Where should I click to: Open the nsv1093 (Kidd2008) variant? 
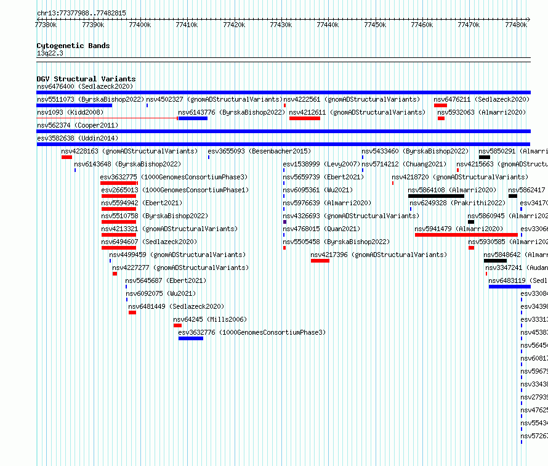[x=70, y=112]
